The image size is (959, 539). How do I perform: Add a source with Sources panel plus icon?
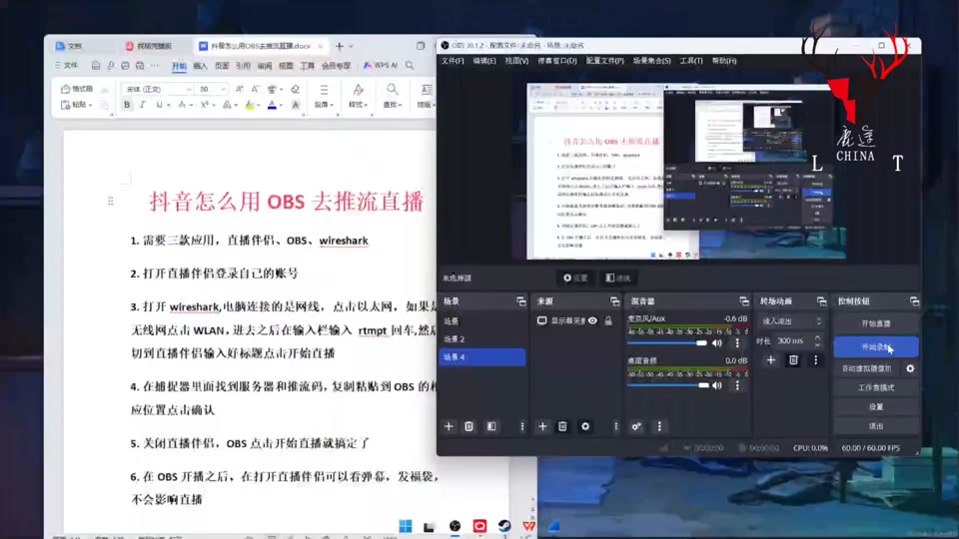pos(541,426)
